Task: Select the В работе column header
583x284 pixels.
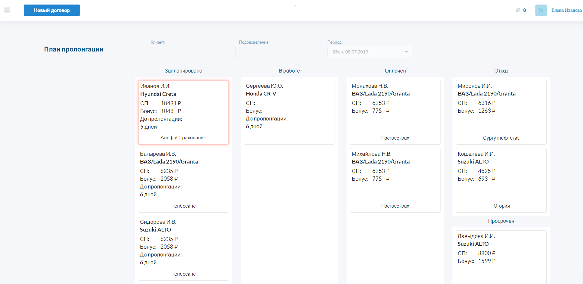Action: (289, 71)
